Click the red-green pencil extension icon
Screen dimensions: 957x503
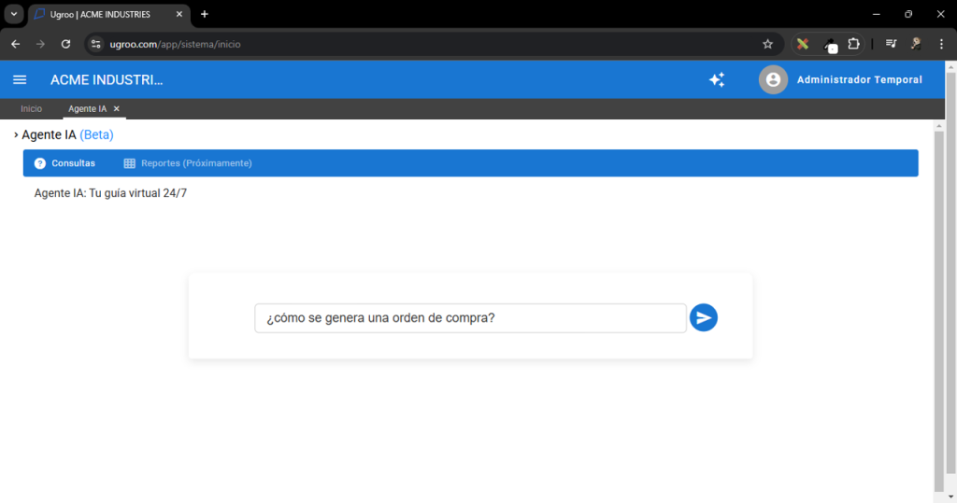click(803, 44)
